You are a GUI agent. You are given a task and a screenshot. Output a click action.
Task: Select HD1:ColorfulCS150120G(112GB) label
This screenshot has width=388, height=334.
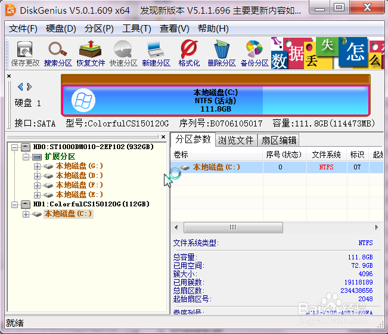coord(91,204)
